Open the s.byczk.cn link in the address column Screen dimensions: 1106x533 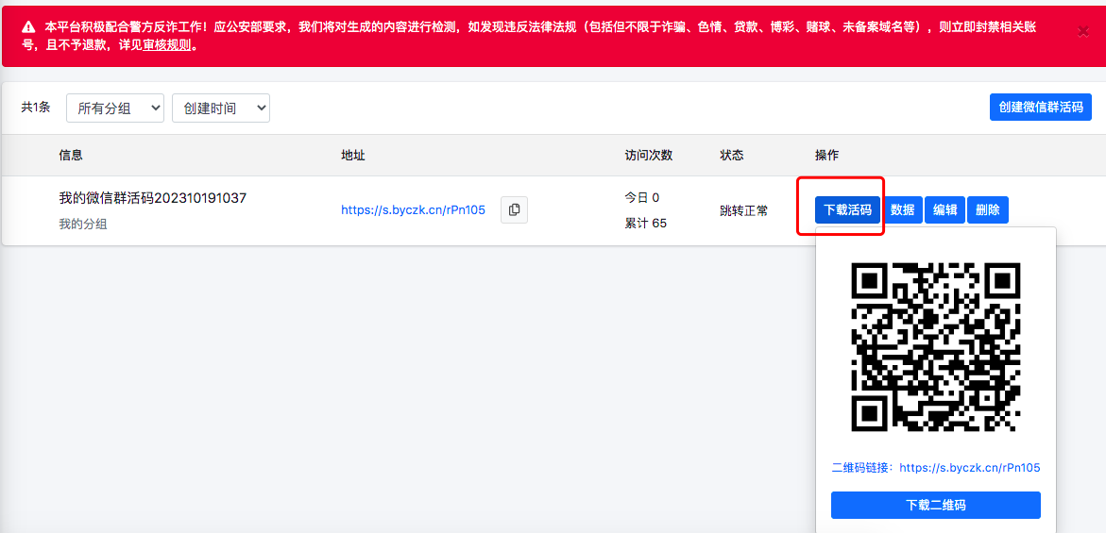(x=413, y=210)
